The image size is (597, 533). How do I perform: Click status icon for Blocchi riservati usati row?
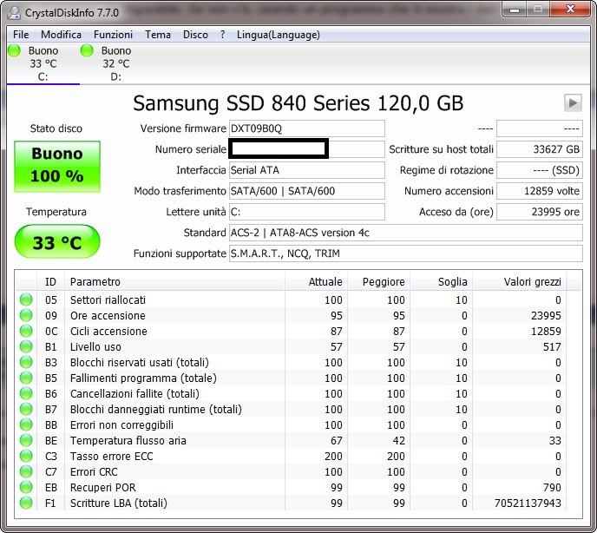click(x=26, y=362)
